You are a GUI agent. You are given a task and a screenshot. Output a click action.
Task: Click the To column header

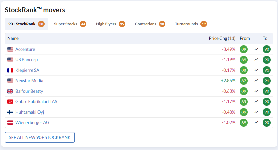tap(265, 38)
